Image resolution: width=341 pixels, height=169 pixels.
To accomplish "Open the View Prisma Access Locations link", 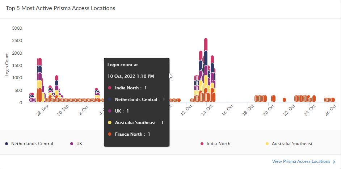I will coord(301,161).
